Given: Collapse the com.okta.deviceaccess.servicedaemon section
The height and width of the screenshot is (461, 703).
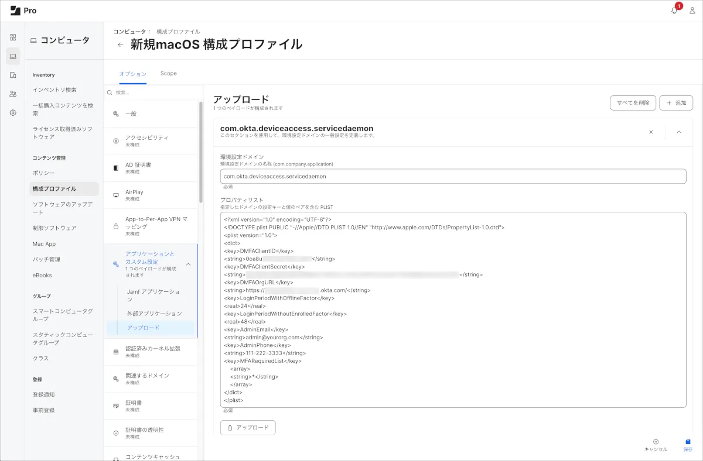Looking at the screenshot, I should [679, 132].
